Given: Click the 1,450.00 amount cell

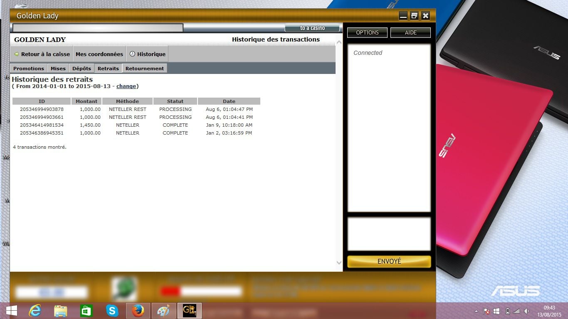Looking at the screenshot, I should [x=90, y=125].
